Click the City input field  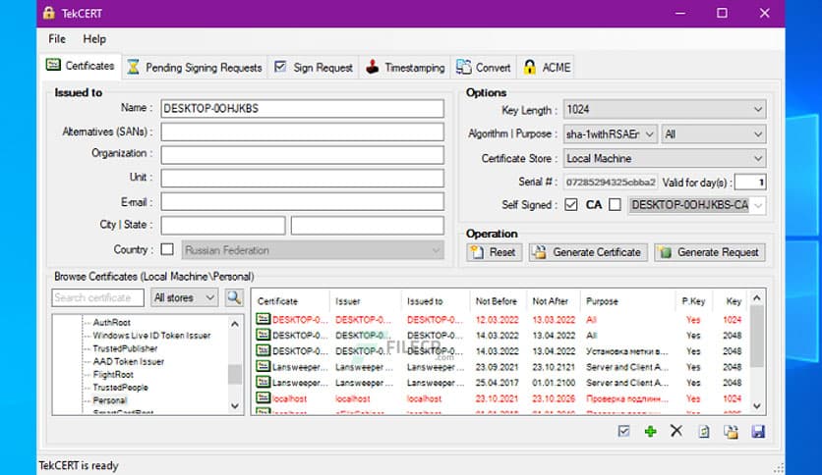pos(223,226)
